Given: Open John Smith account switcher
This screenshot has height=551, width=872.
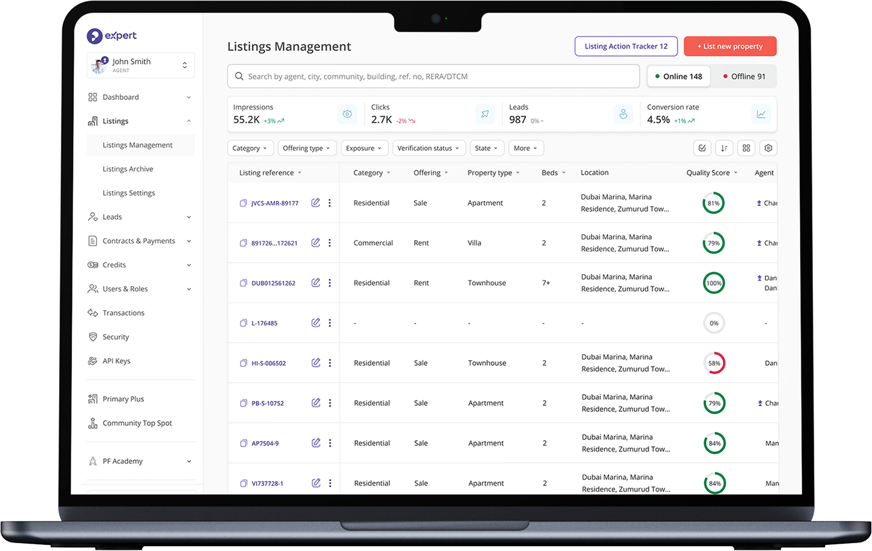Looking at the screenshot, I should (141, 65).
